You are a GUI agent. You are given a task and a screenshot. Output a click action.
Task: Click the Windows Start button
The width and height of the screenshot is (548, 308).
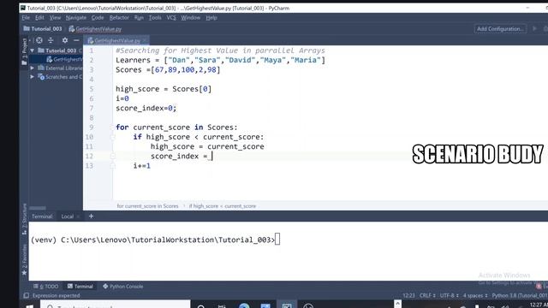click(30, 306)
